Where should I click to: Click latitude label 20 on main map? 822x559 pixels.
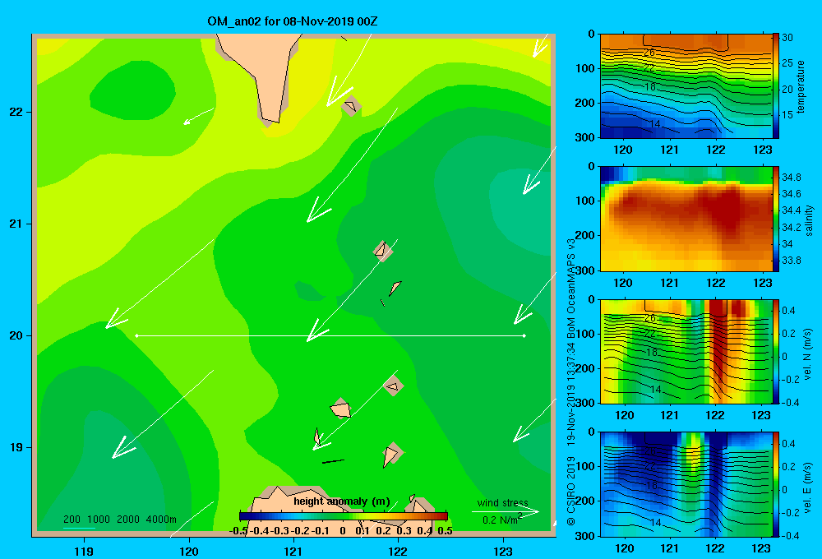click(x=16, y=335)
